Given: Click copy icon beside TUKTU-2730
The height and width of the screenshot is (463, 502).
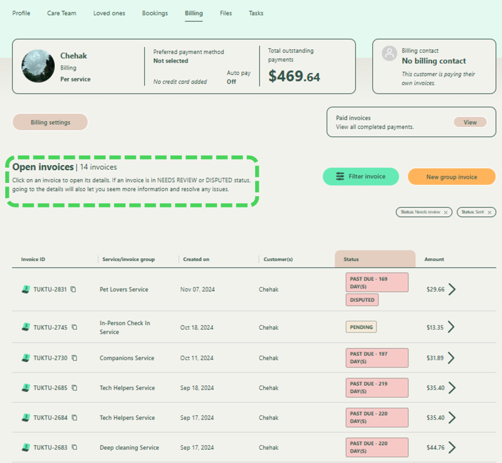Looking at the screenshot, I should pyautogui.click(x=74, y=358).
